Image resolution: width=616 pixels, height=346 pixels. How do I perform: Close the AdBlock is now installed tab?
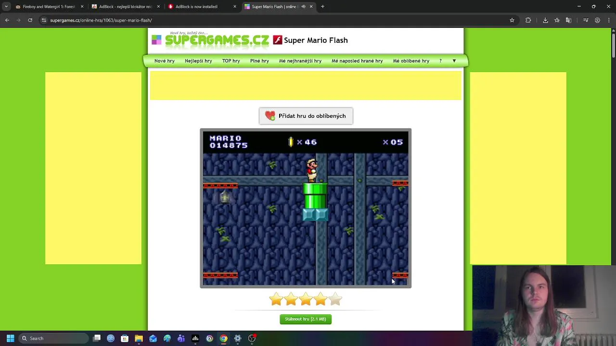click(x=235, y=7)
